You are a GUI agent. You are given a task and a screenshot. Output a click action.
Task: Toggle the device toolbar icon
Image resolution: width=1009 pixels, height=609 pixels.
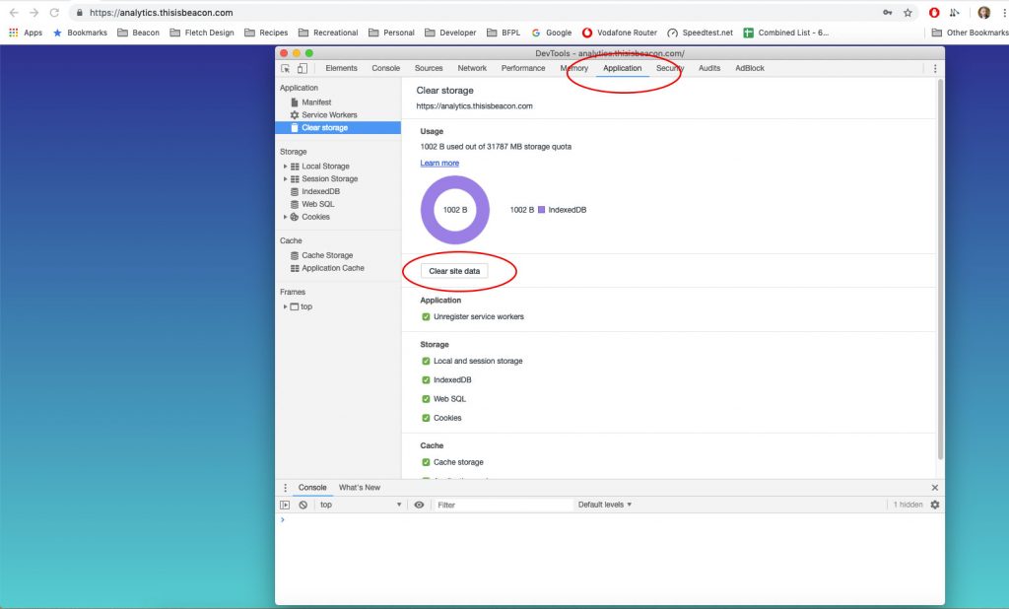tap(302, 69)
